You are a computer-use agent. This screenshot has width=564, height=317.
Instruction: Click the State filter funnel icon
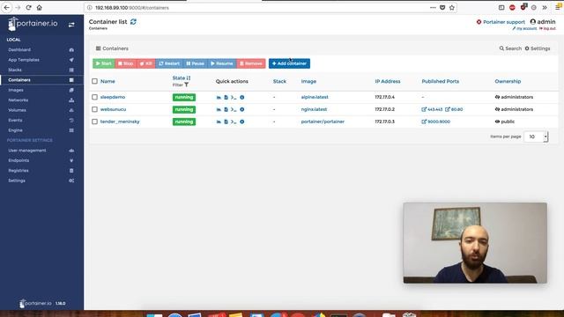click(x=186, y=85)
